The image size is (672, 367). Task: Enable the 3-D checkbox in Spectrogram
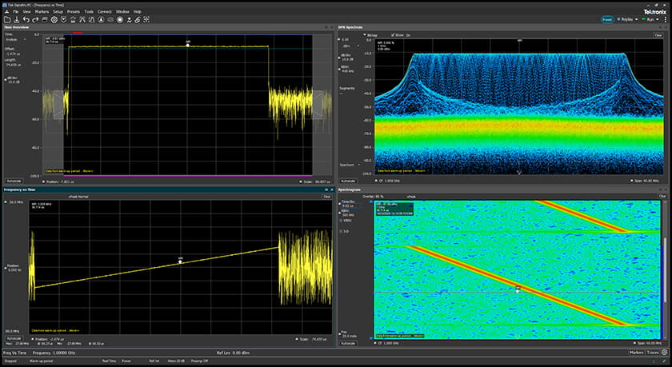coord(341,231)
